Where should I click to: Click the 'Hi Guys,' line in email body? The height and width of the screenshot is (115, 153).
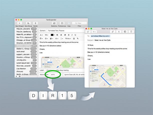[90, 45]
